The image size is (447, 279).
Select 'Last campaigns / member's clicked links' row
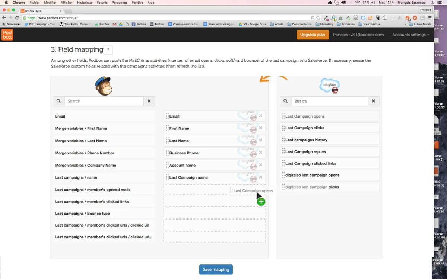104,202
